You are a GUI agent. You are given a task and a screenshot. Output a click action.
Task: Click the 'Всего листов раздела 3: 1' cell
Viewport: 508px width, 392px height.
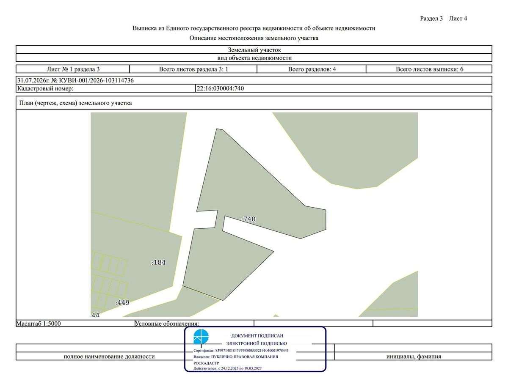[193, 69]
